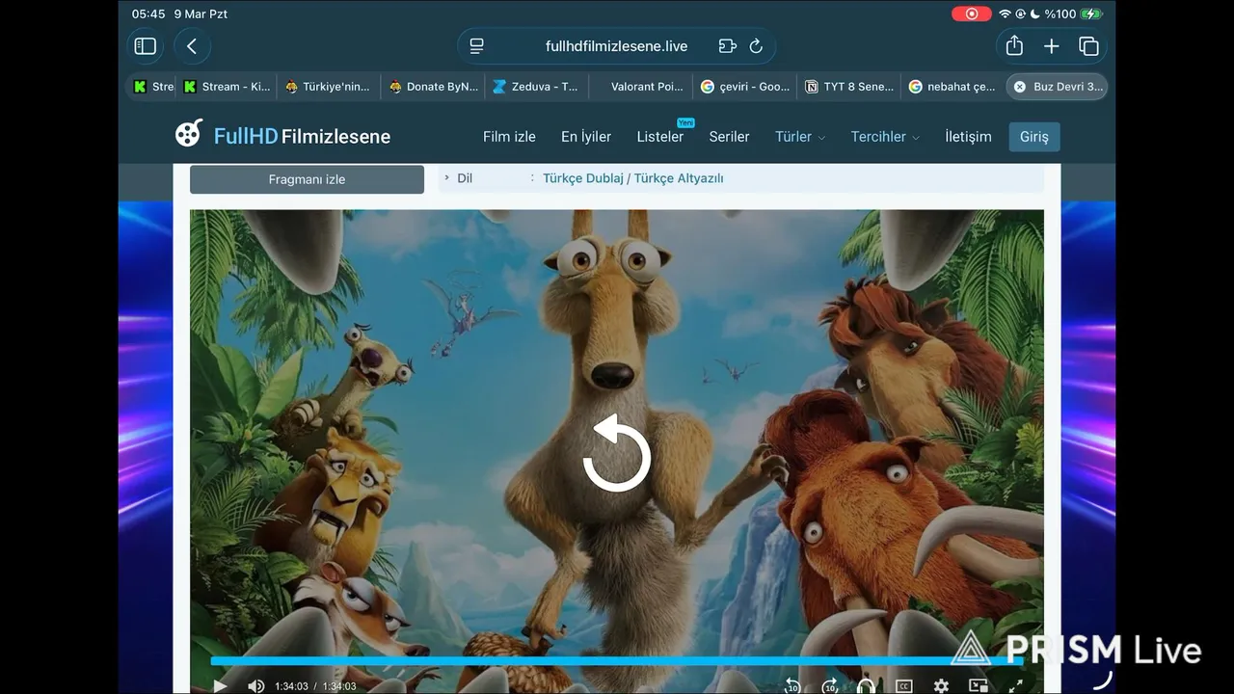
Task: Switch to the Türkiye'nin tab
Action: click(x=328, y=87)
